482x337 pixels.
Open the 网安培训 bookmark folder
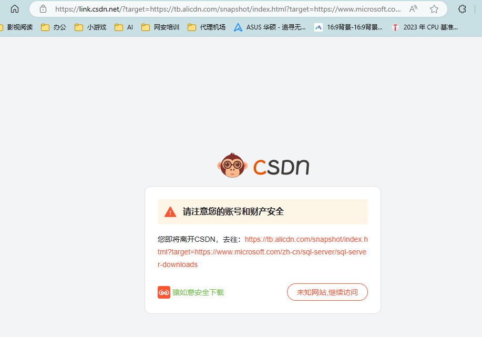[x=160, y=27]
